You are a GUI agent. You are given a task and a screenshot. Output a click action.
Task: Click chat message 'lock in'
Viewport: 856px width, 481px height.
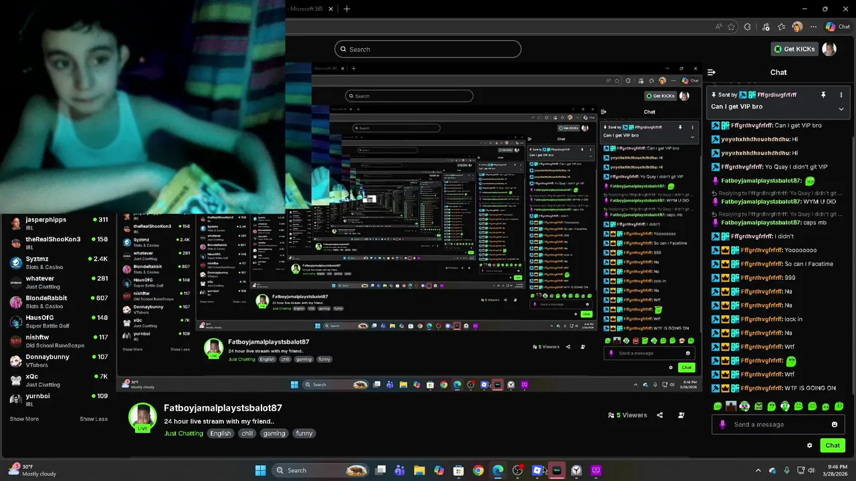click(x=793, y=319)
